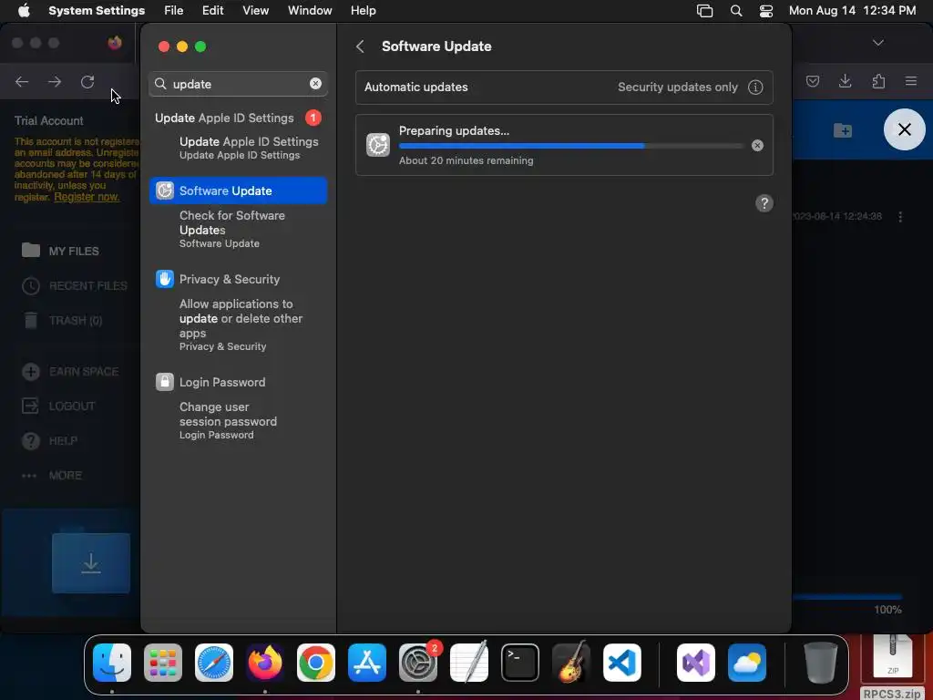Open GarageBand from the Dock
The width and height of the screenshot is (933, 700).
tap(571, 662)
